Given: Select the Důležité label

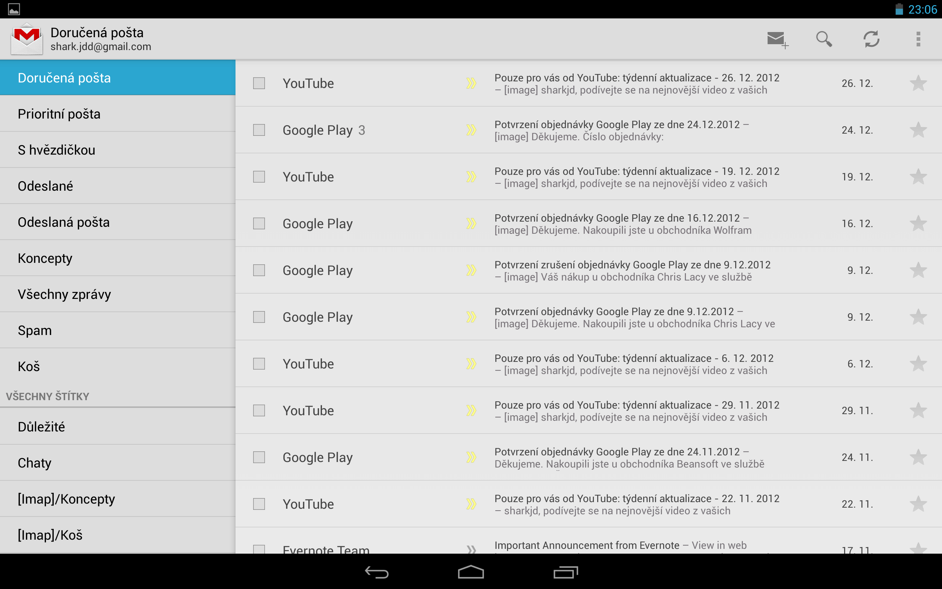Looking at the screenshot, I should [x=117, y=427].
